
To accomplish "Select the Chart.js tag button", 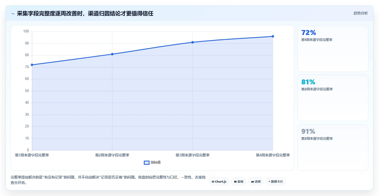I will (x=219, y=182).
